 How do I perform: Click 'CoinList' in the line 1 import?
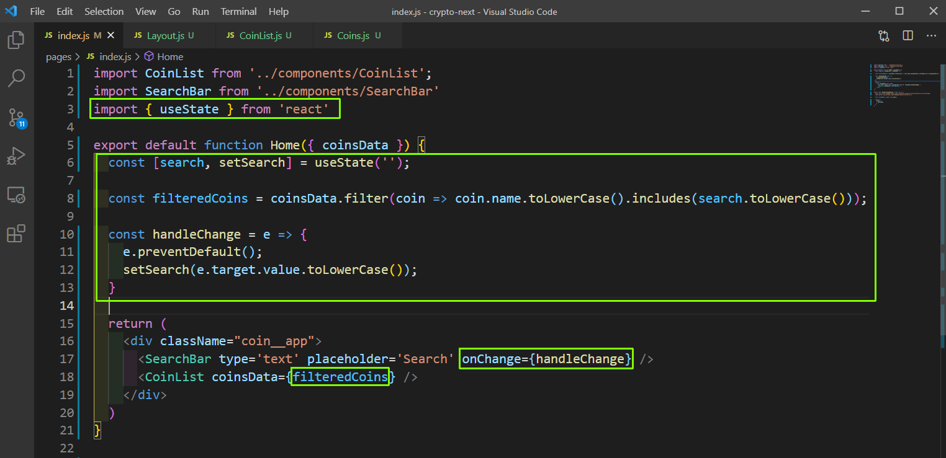pyautogui.click(x=174, y=73)
